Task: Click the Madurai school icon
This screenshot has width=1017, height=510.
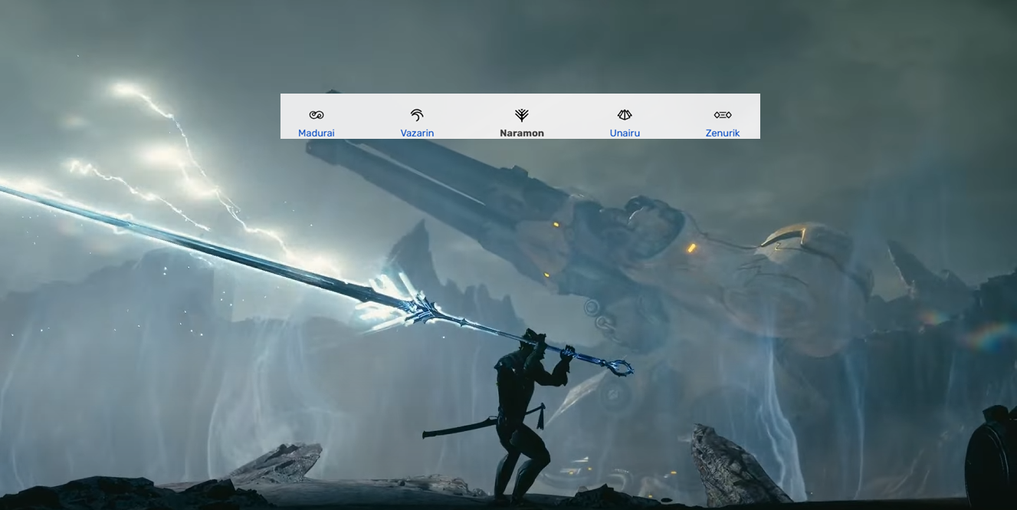Action: (x=317, y=115)
